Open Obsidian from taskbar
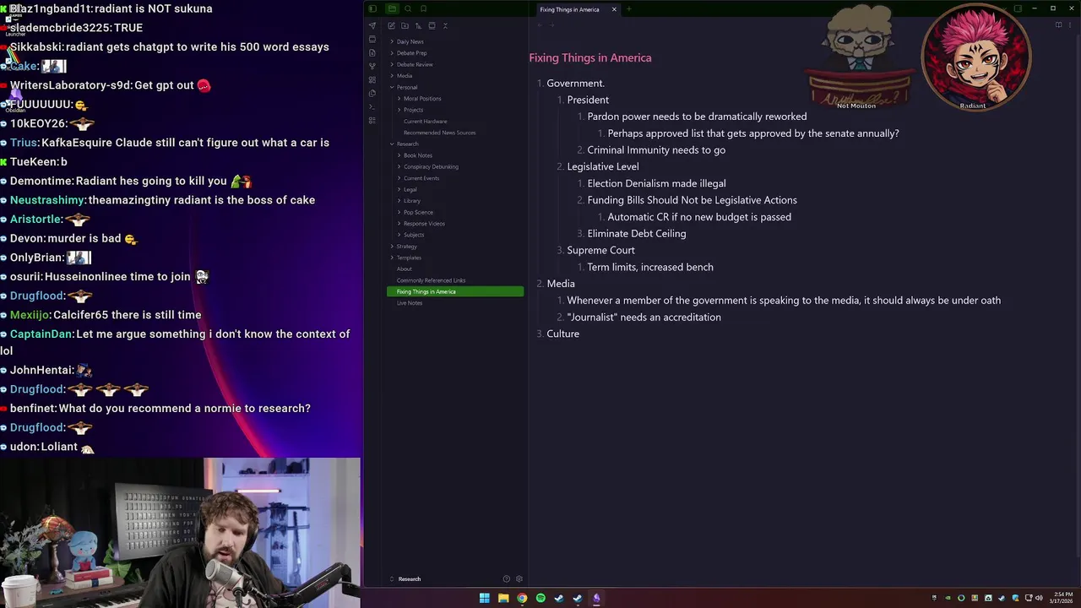Viewport: 1081px width, 608px height. click(596, 598)
